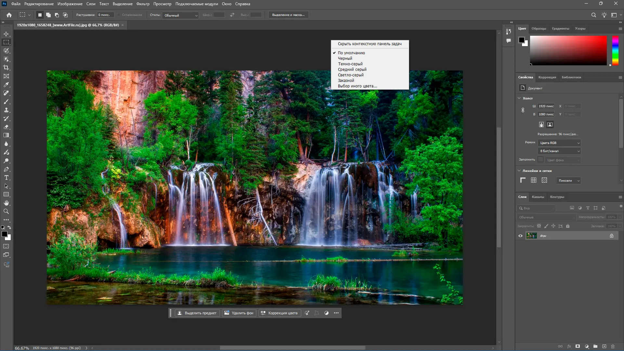
Task: Open the Цвета RGB mode dropdown
Action: tap(559, 143)
